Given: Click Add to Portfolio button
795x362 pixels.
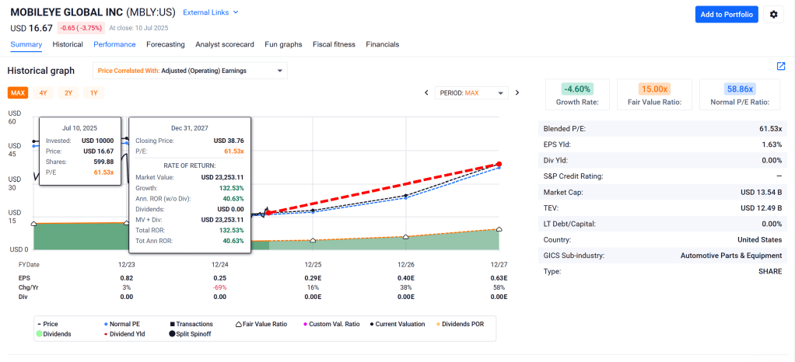Looking at the screenshot, I should 726,15.
